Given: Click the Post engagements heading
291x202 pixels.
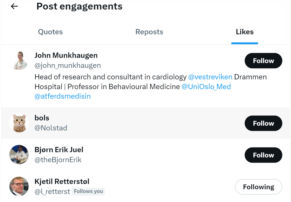Looking at the screenshot, I should pos(79,7).
